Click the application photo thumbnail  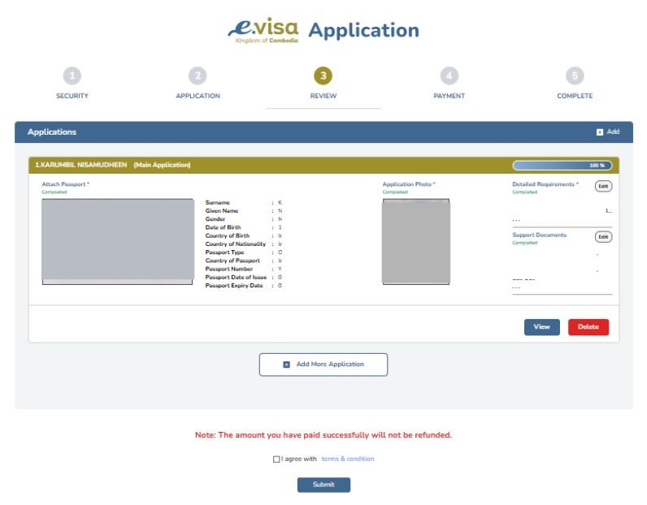coord(415,241)
